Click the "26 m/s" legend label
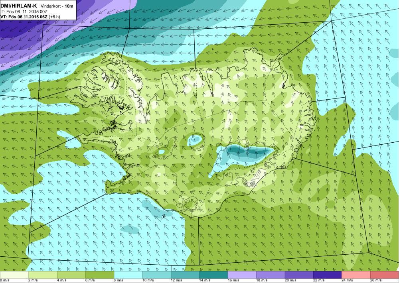 [376, 281]
